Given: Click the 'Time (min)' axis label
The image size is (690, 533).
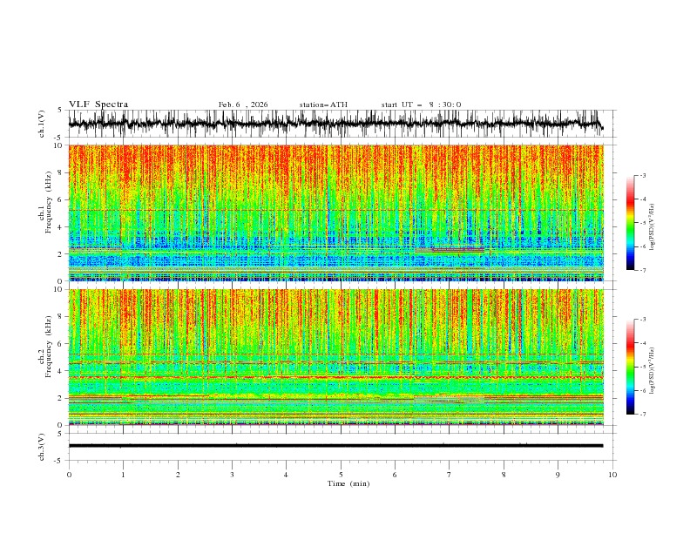Looking at the screenshot, I should (x=348, y=483).
